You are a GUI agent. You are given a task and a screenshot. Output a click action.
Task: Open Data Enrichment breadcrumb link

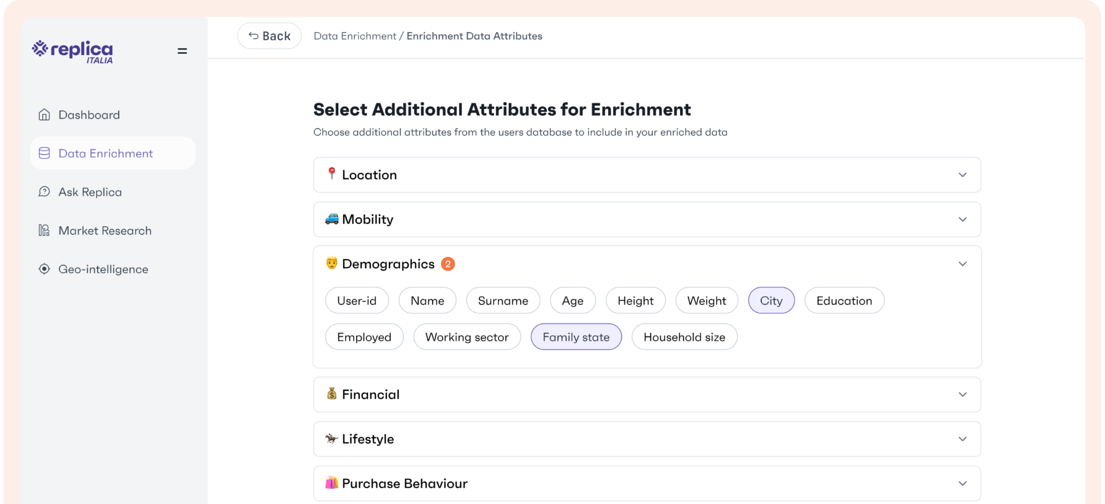[355, 36]
